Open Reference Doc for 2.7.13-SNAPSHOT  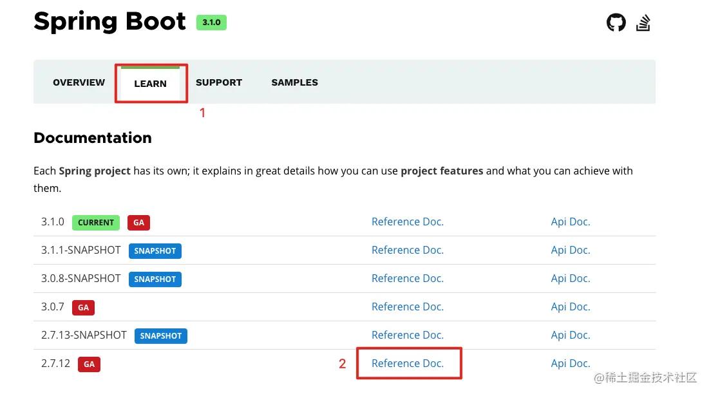click(x=408, y=335)
